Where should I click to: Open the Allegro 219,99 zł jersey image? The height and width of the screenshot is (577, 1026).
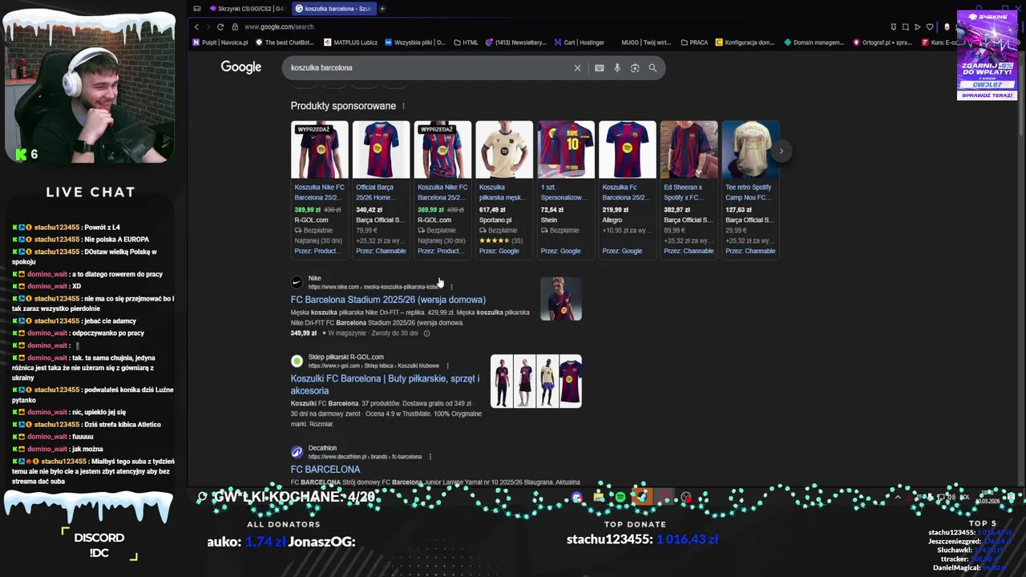click(627, 150)
